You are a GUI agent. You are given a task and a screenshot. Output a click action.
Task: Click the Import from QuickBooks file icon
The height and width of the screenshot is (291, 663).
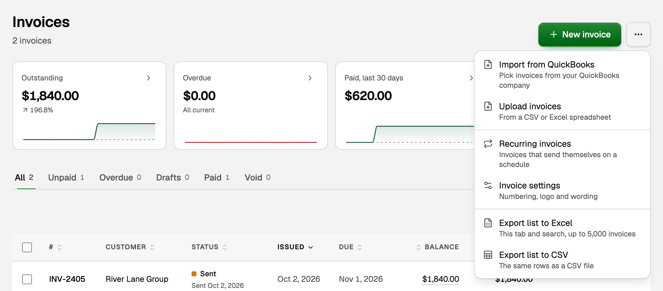click(x=488, y=64)
